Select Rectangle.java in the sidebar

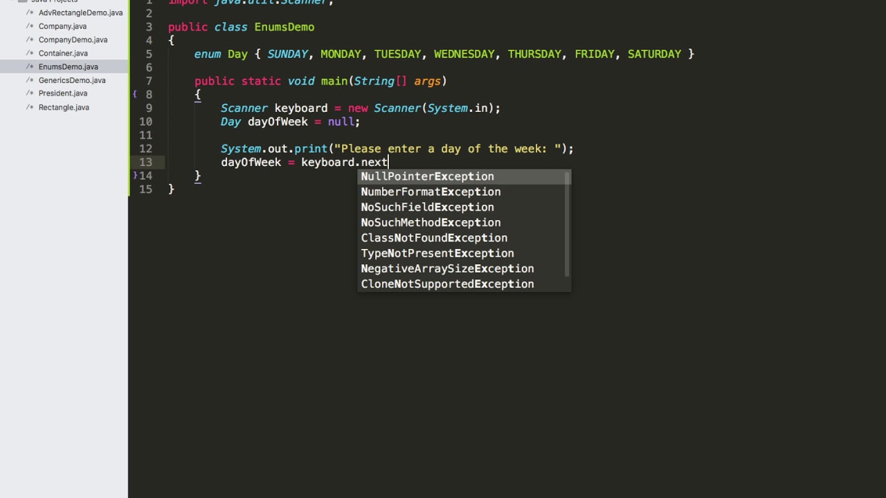(x=64, y=107)
